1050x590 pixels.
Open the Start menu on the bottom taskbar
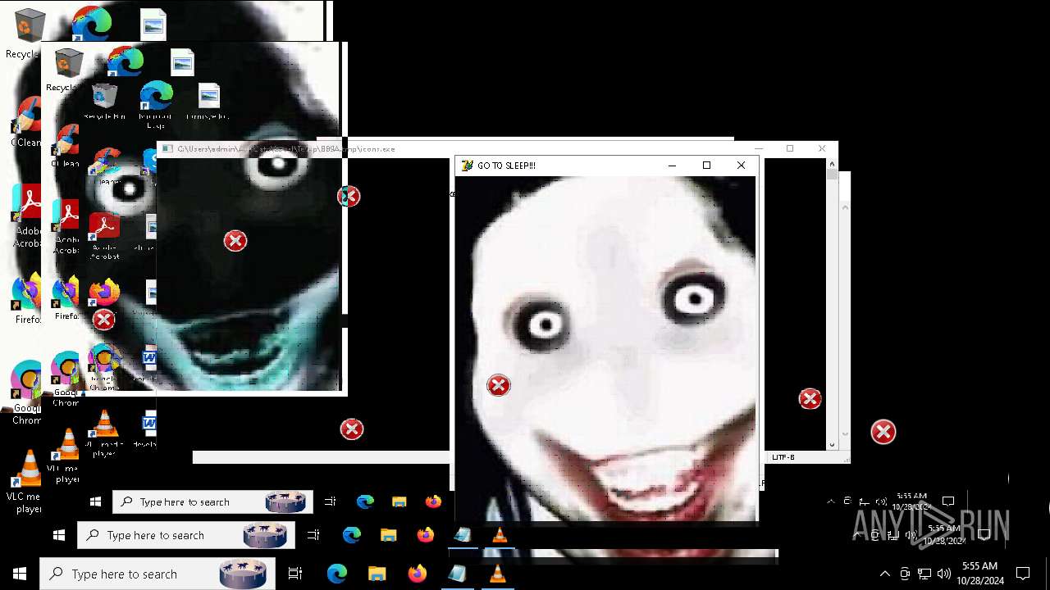coord(20,574)
